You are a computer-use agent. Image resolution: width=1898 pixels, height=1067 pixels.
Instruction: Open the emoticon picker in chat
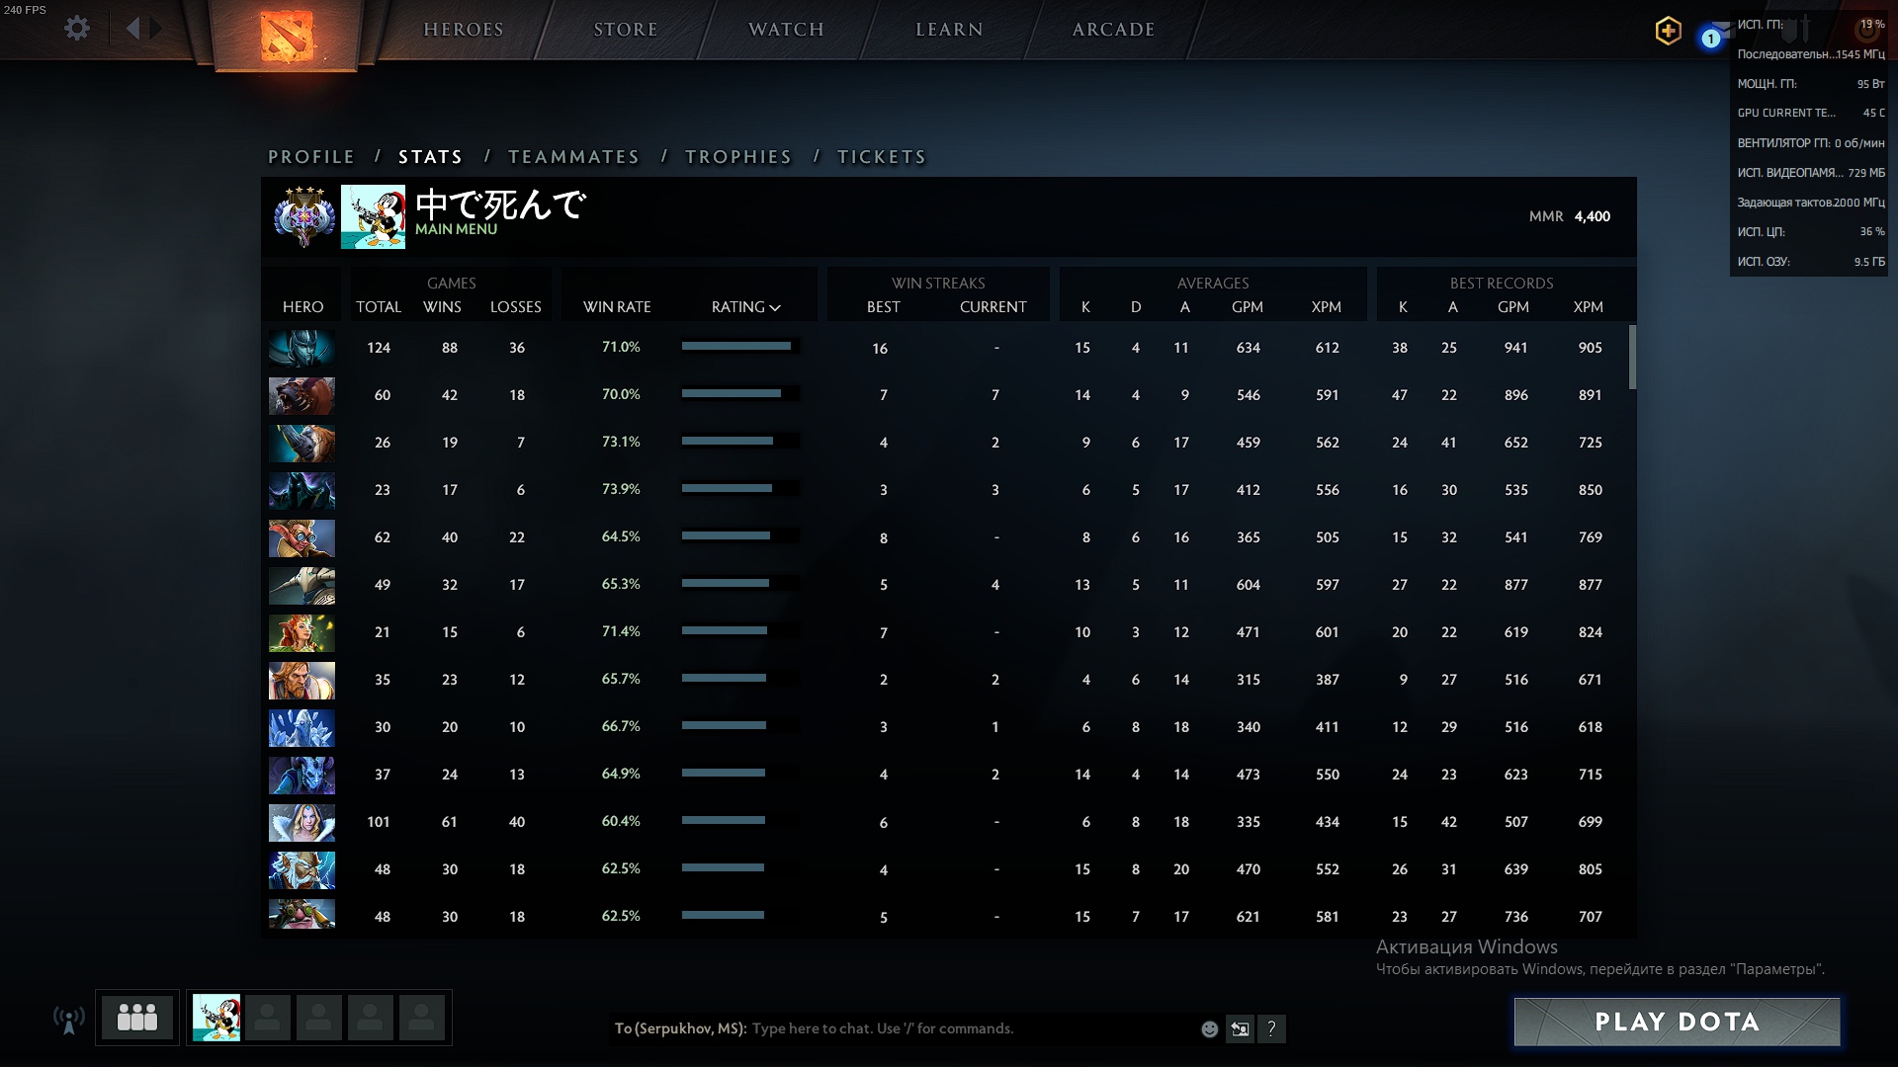(1209, 1029)
